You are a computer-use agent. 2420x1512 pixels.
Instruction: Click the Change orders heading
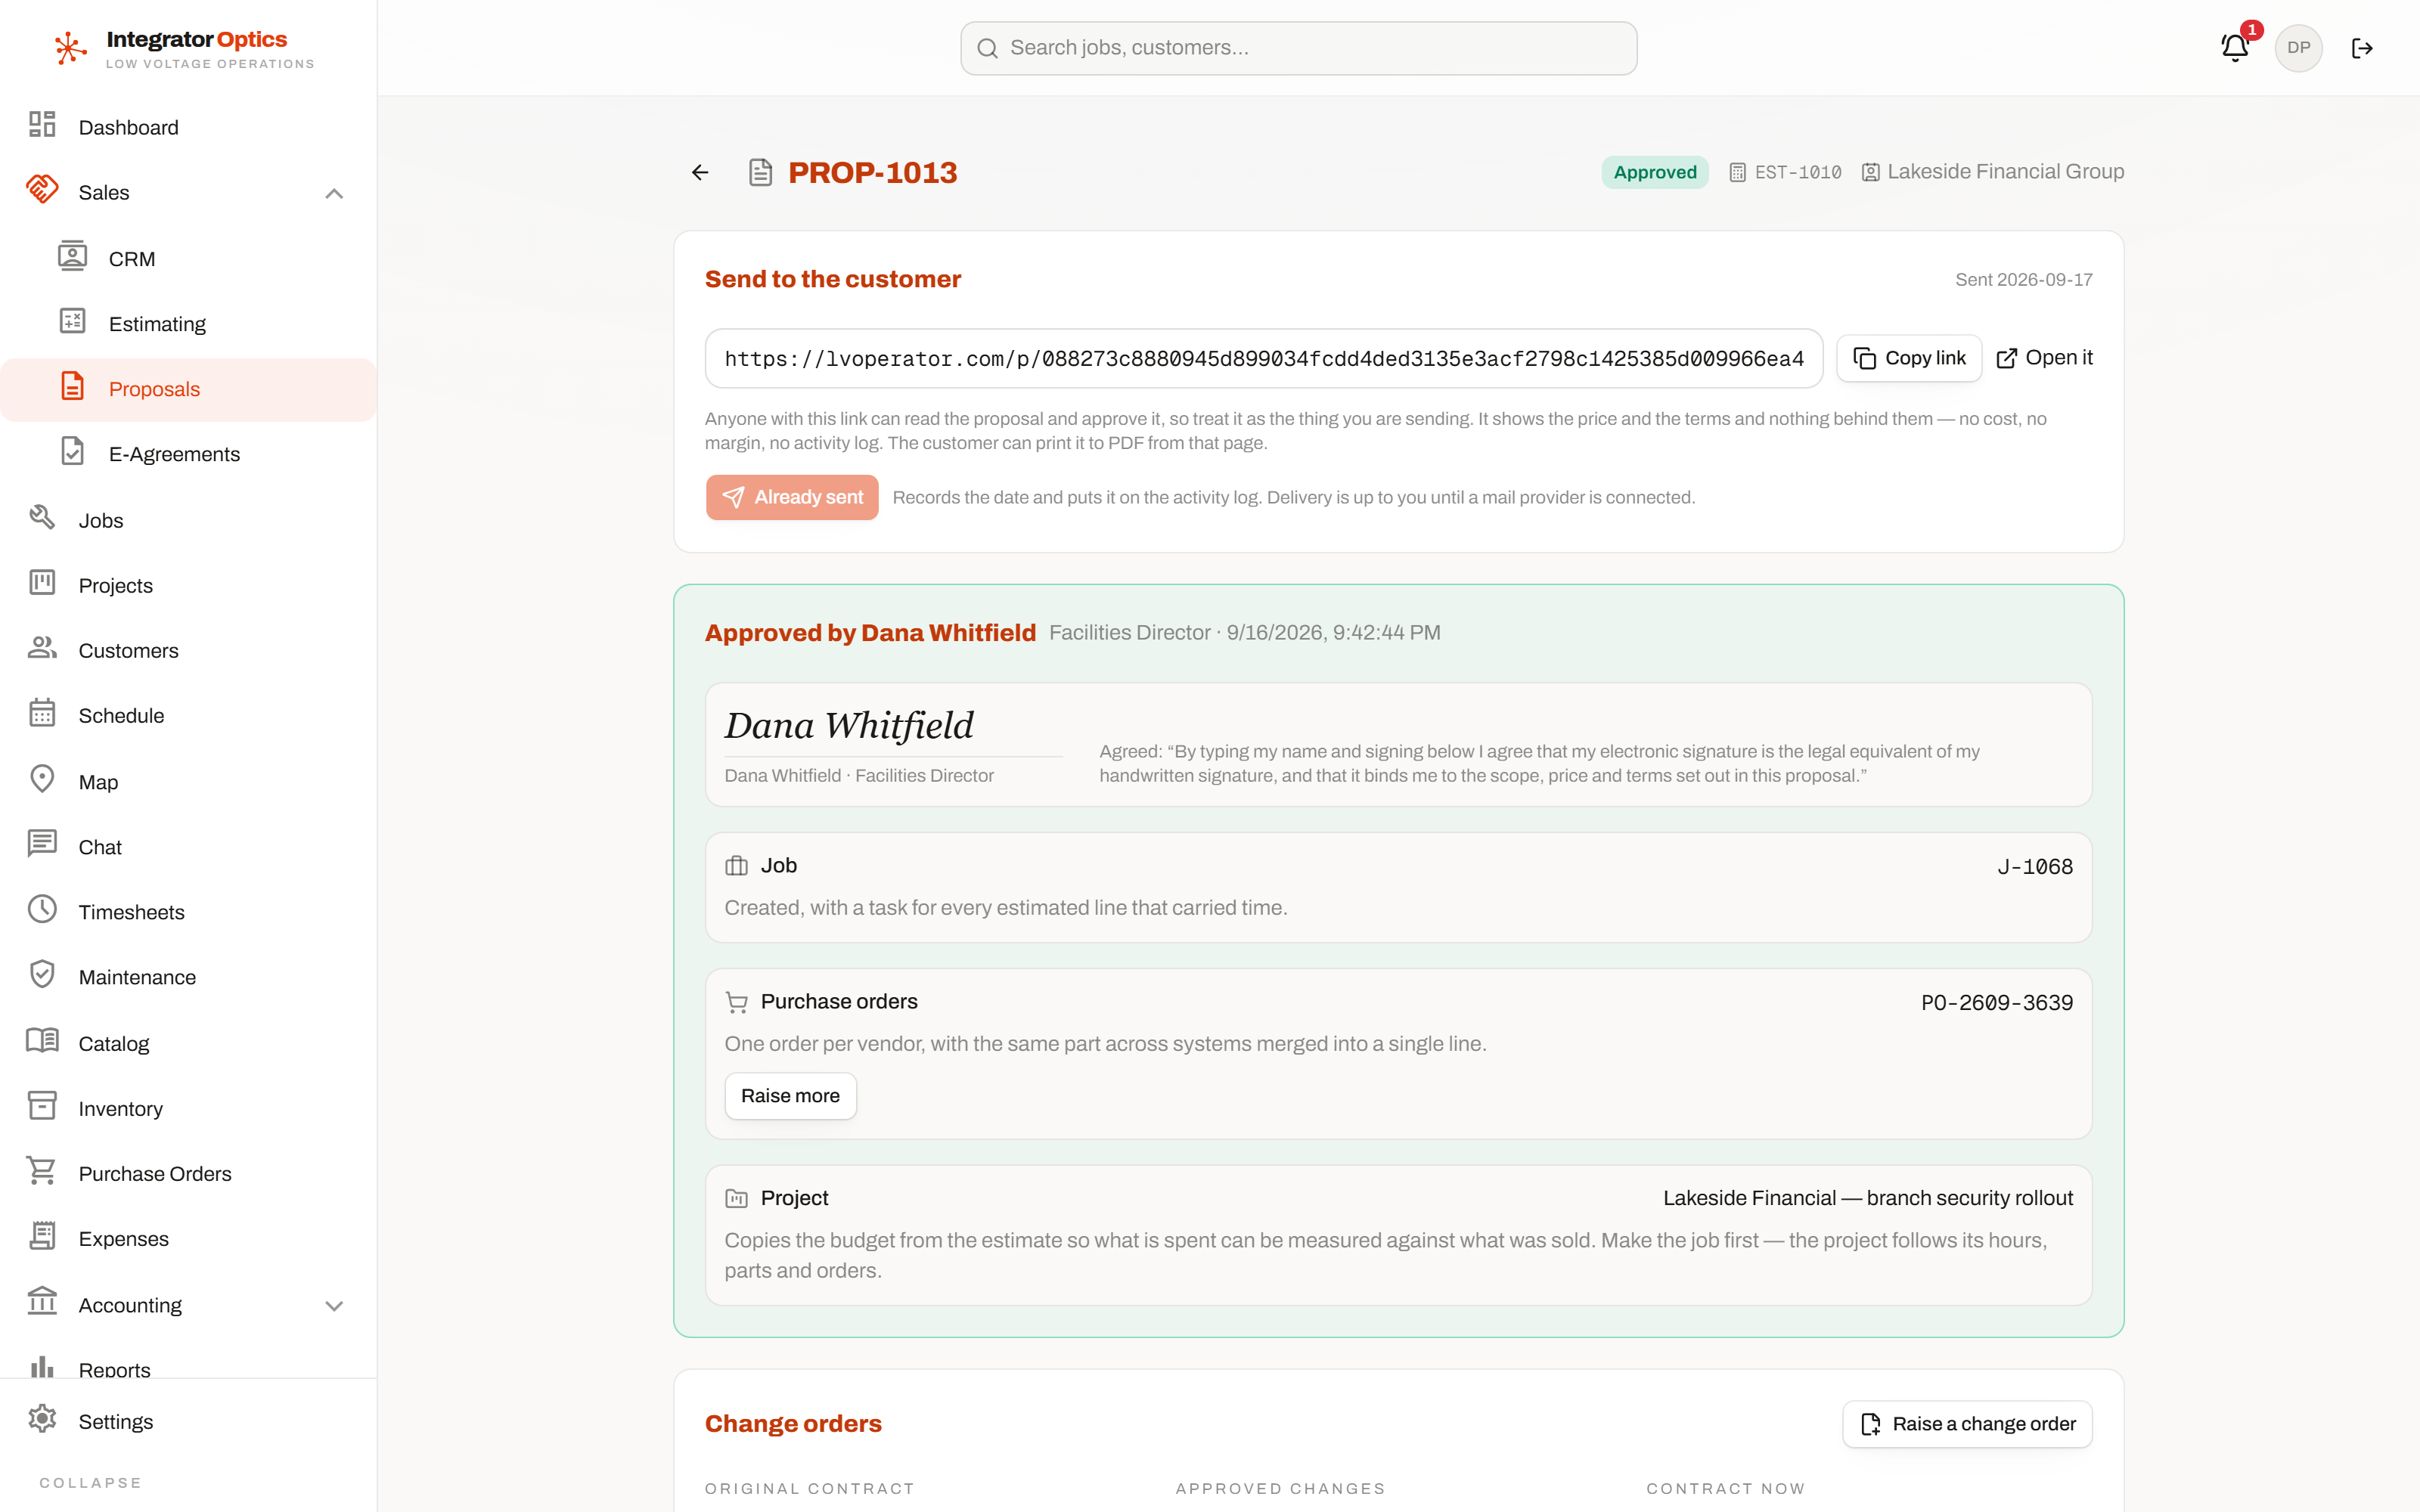793,1423
